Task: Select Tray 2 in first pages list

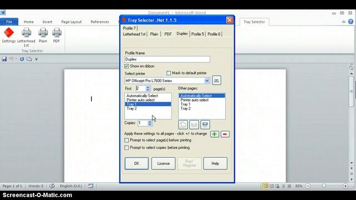Action: (x=148, y=108)
